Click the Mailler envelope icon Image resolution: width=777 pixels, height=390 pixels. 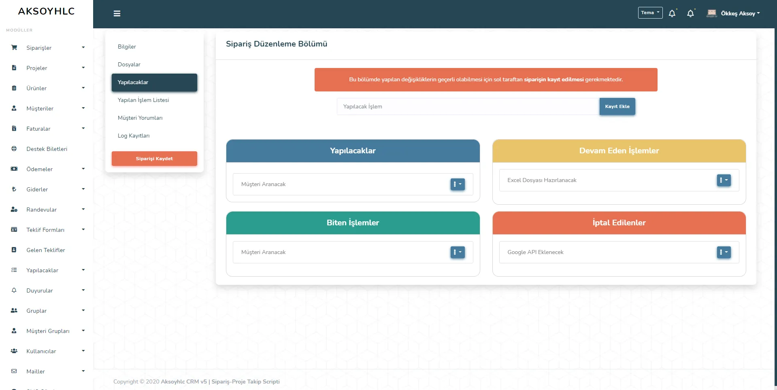click(14, 371)
